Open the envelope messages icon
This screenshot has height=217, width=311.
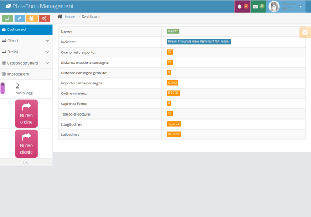coord(255,6)
